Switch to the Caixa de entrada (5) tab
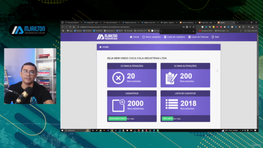263x148 pixels. 74,23
